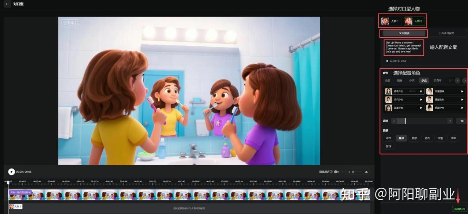This screenshot has width=468, height=214.
Task: Toggle the 视频原声 original sound switch
Action: (336, 172)
